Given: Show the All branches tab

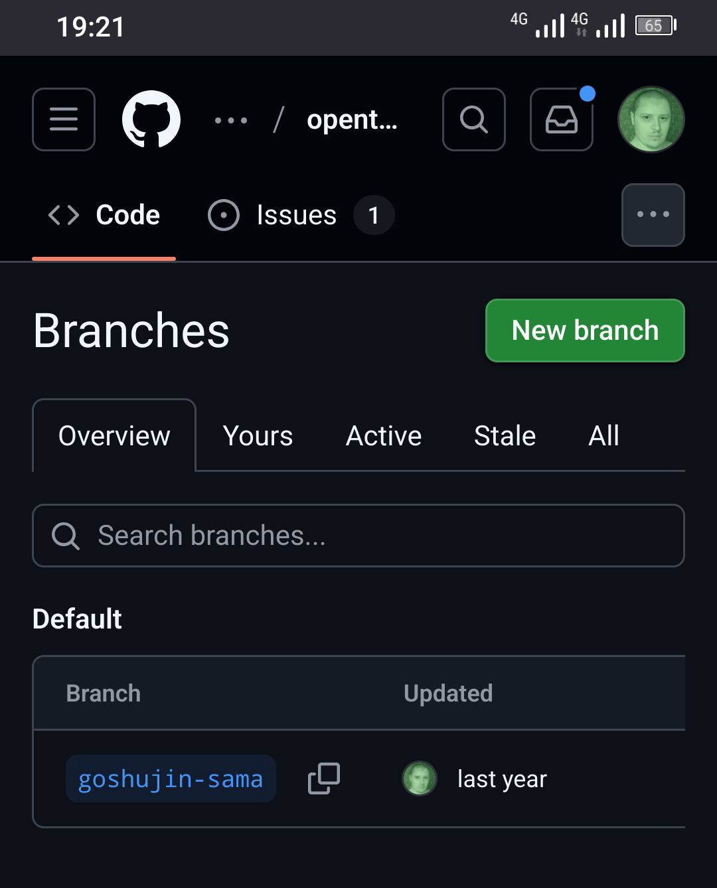Looking at the screenshot, I should (603, 436).
